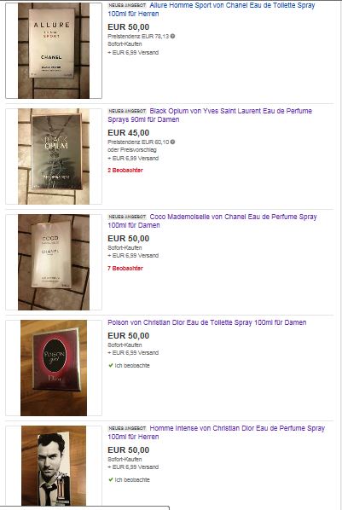342x510 pixels.
Task: Open the Black Opium Yves Saint Laurent listing
Action: 210,115
